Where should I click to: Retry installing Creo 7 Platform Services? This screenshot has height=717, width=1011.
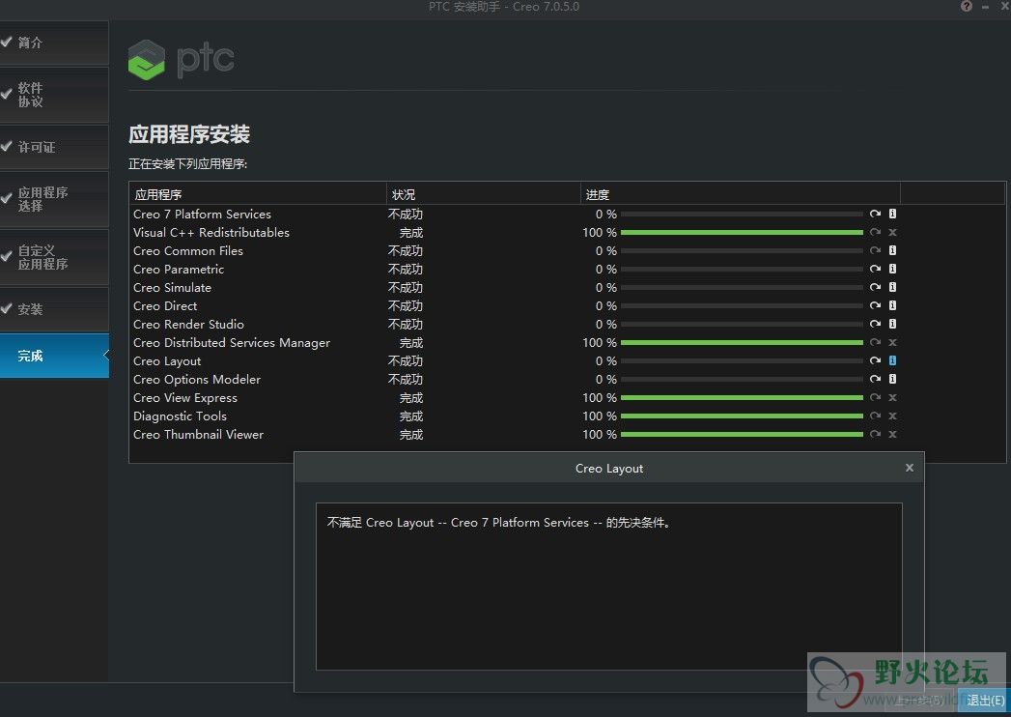[875, 214]
